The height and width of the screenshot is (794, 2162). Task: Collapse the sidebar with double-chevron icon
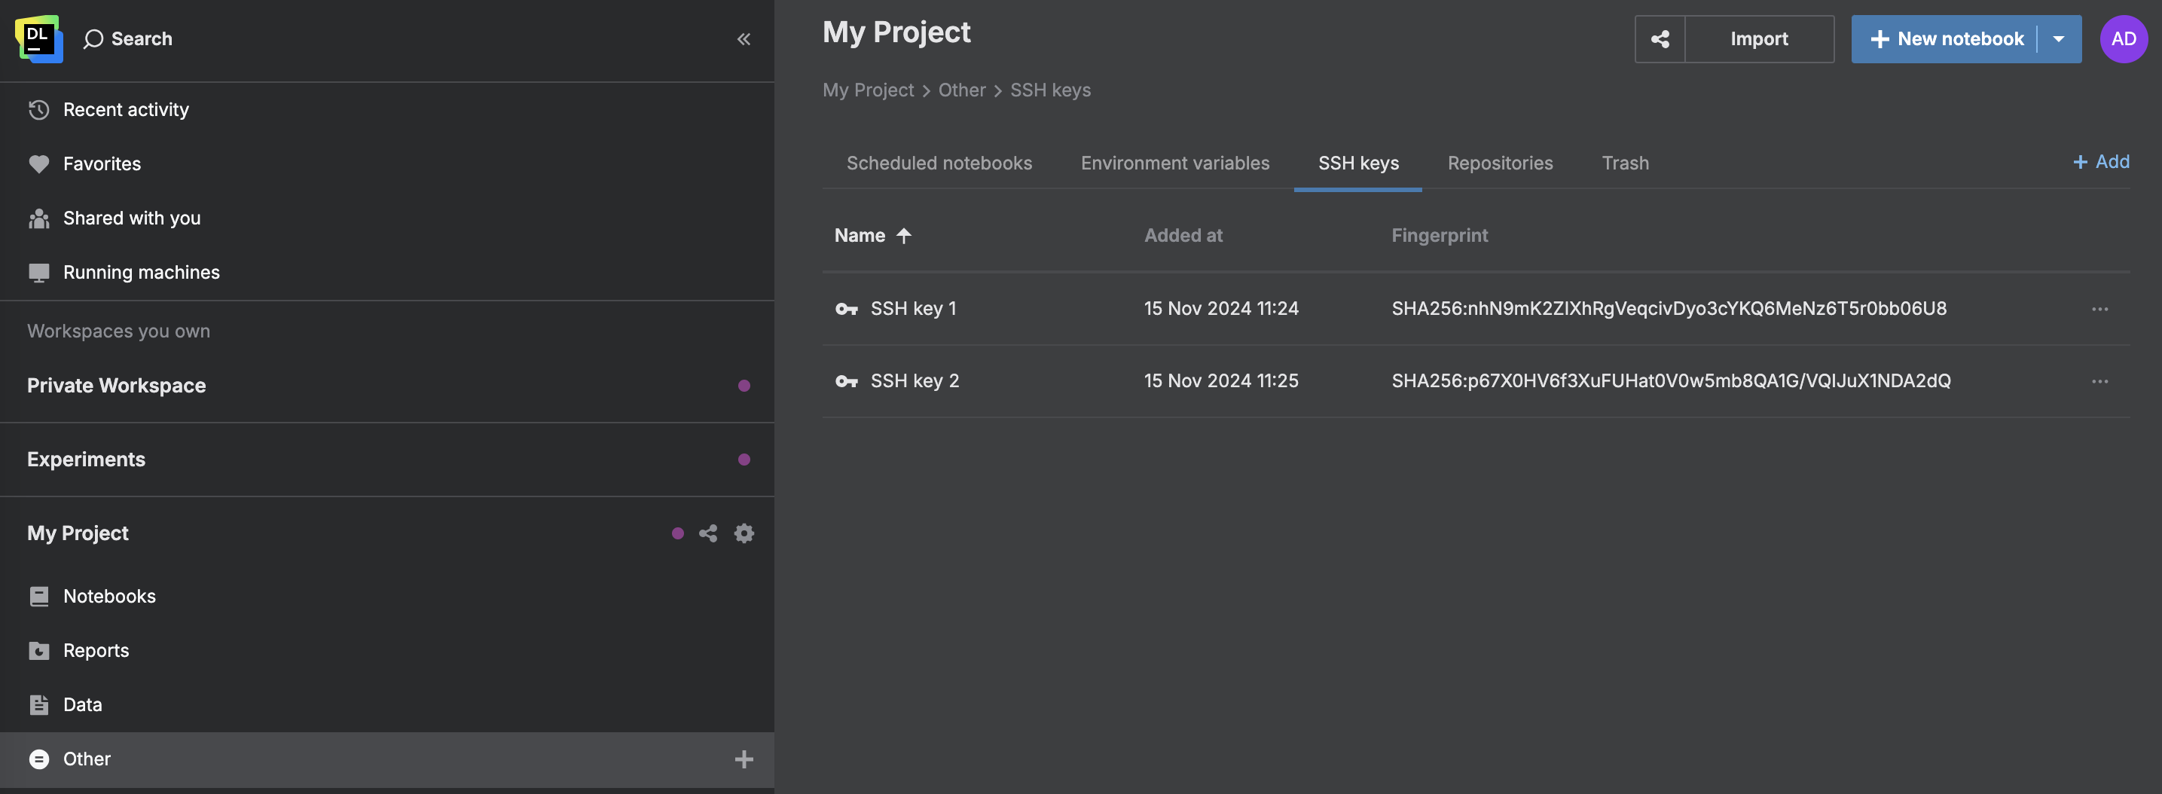coord(744,38)
